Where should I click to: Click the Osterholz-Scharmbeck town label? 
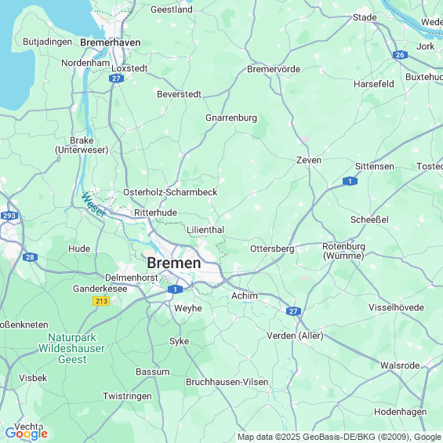point(170,192)
